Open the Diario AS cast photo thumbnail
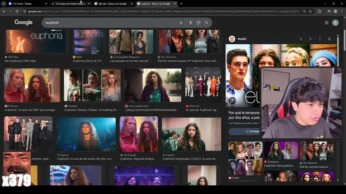 (203, 85)
